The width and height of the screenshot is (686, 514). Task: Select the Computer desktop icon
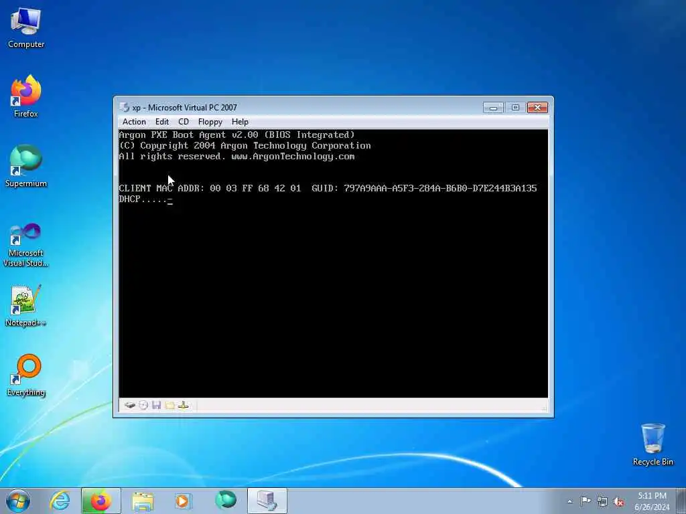click(26, 27)
